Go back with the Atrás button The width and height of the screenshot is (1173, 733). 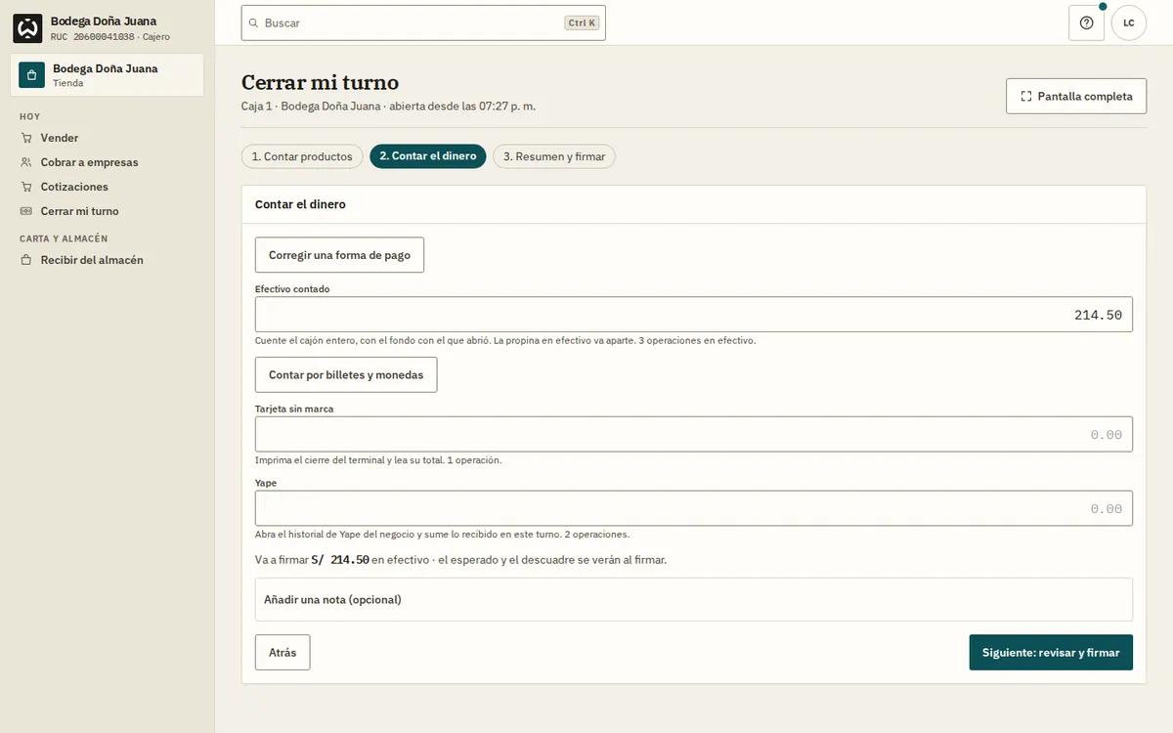tap(282, 653)
